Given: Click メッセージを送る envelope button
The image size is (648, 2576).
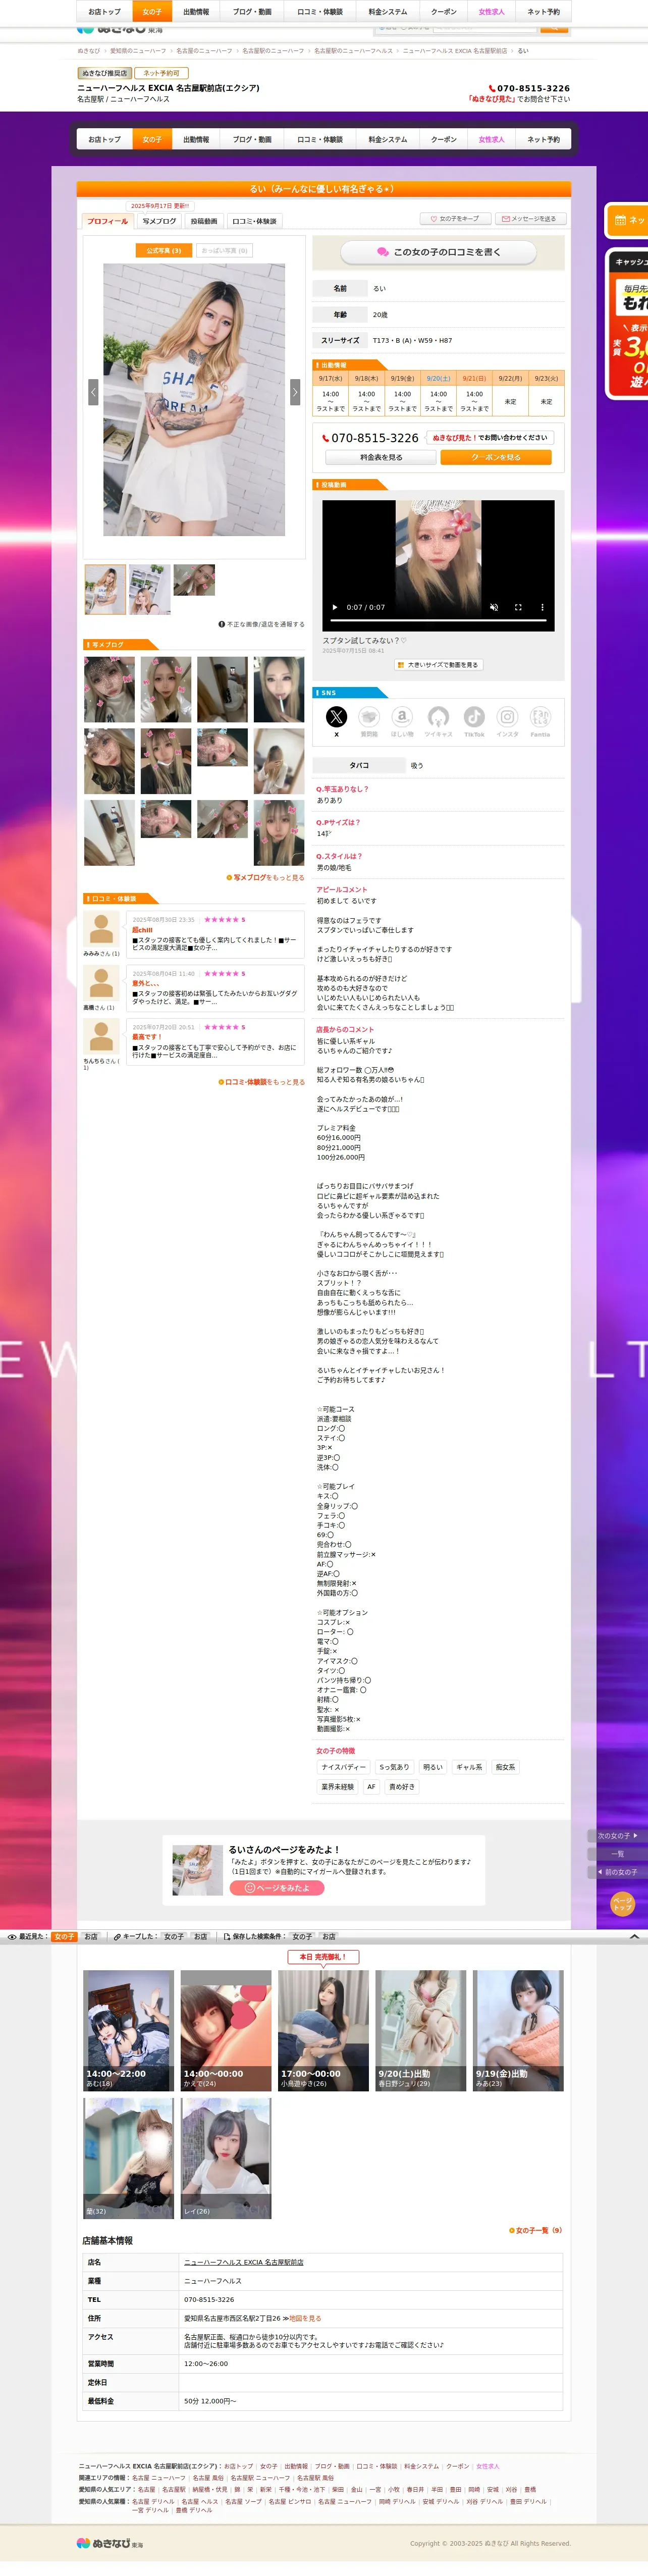Looking at the screenshot, I should click(530, 219).
